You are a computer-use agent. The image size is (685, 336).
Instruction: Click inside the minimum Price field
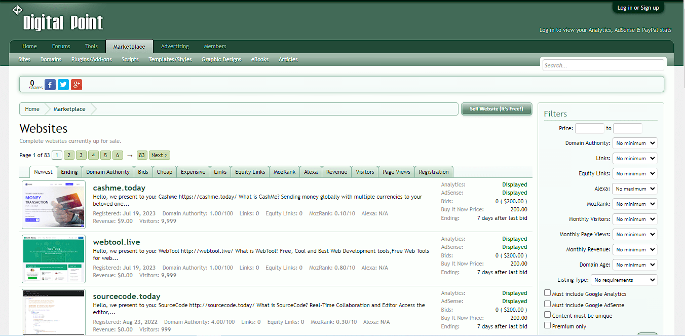[x=589, y=128]
